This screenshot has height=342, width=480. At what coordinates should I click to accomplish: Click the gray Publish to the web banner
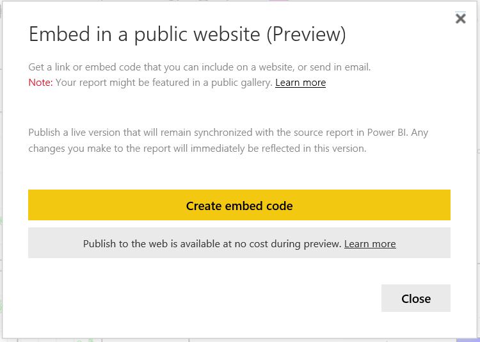239,243
